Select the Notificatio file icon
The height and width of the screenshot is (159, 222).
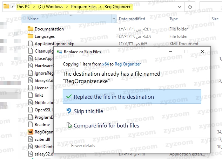coord(31,102)
